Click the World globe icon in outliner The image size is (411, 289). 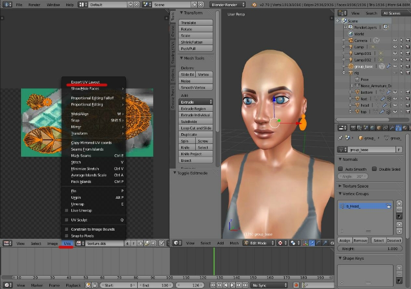coord(350,34)
